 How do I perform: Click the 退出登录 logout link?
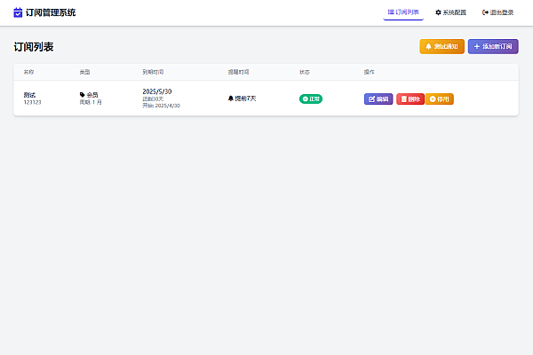tap(497, 12)
